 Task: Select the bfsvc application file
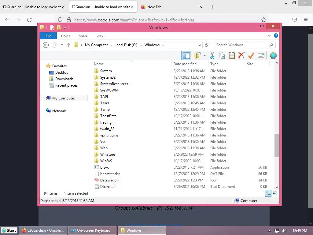point(105,167)
